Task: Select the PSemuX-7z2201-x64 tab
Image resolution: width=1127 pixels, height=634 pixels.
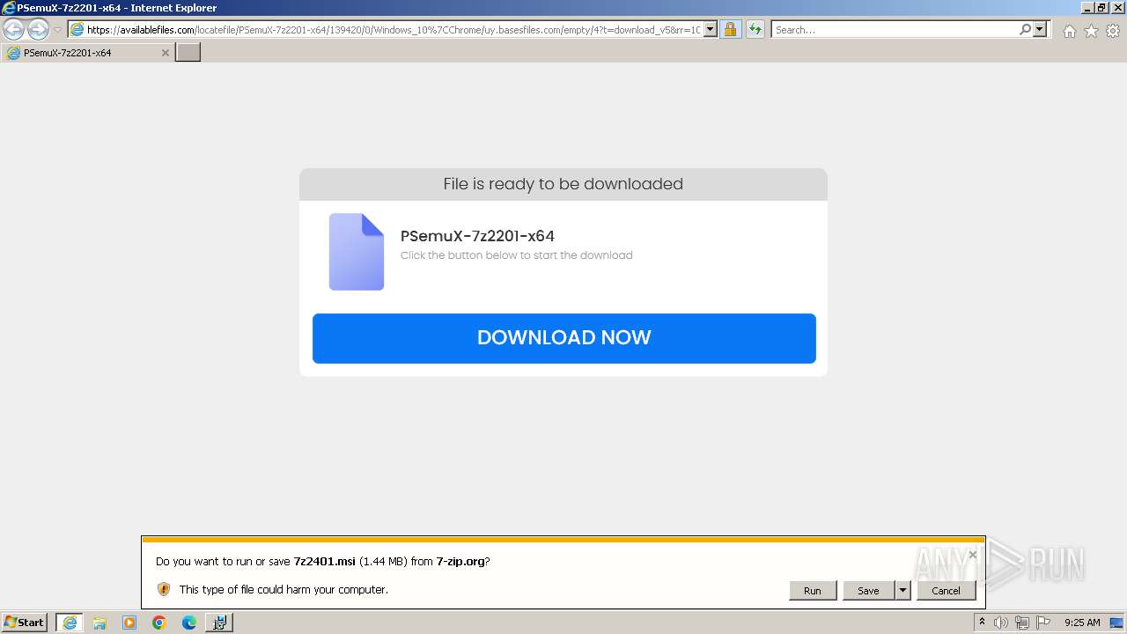Action: coord(87,53)
